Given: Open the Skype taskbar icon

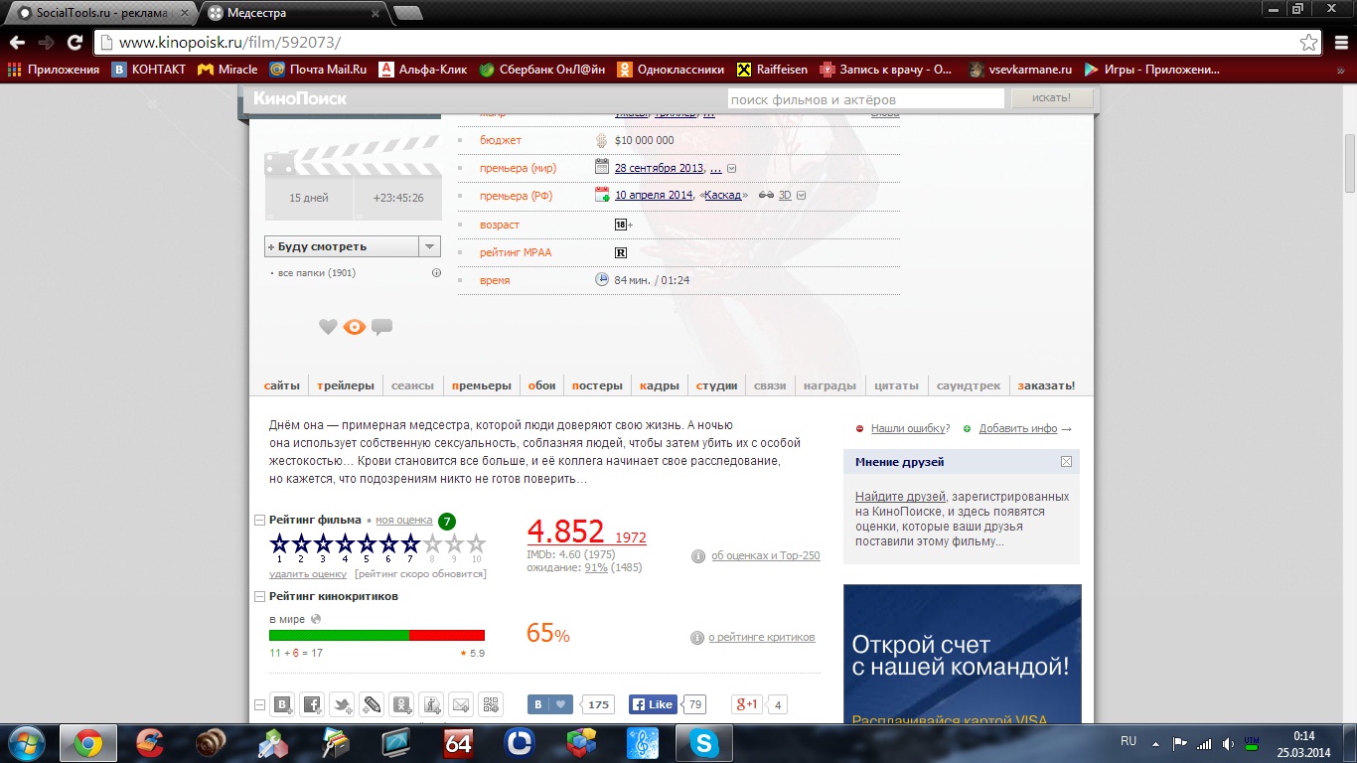Looking at the screenshot, I should [x=704, y=742].
